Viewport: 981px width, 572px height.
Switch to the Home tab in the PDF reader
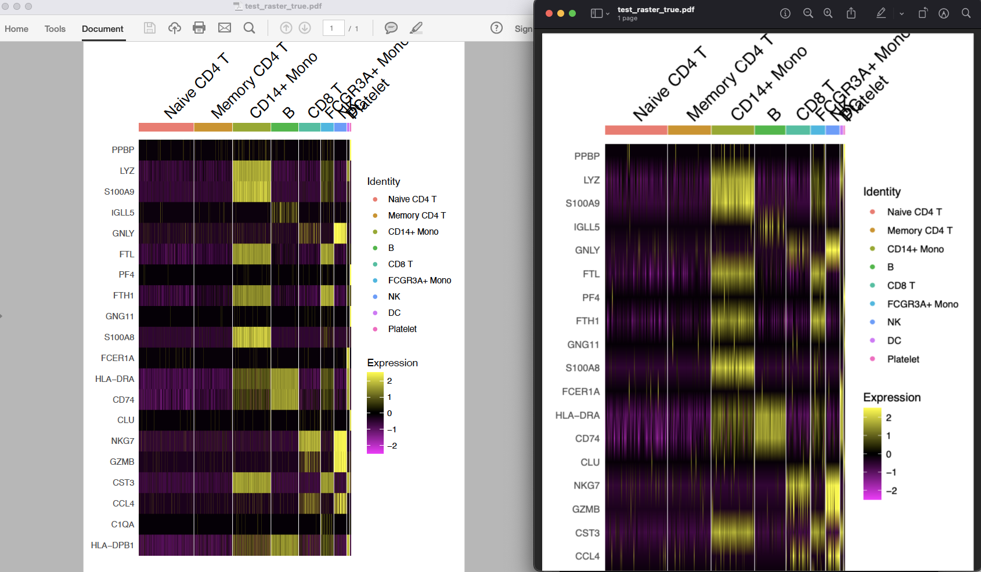[16, 28]
